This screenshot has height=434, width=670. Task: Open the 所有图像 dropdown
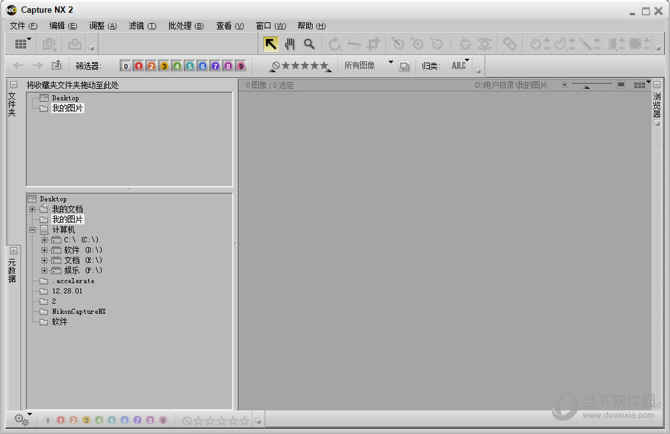[371, 65]
